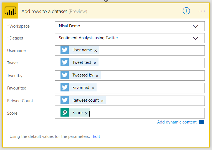Open Workspace combo box showing Nisal Demo
Screen dimensions: 212x150
[x=130, y=26]
